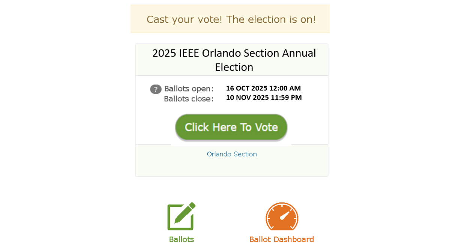Select the 10 NOV 2025 closing date
452x251 pixels.
click(247, 98)
